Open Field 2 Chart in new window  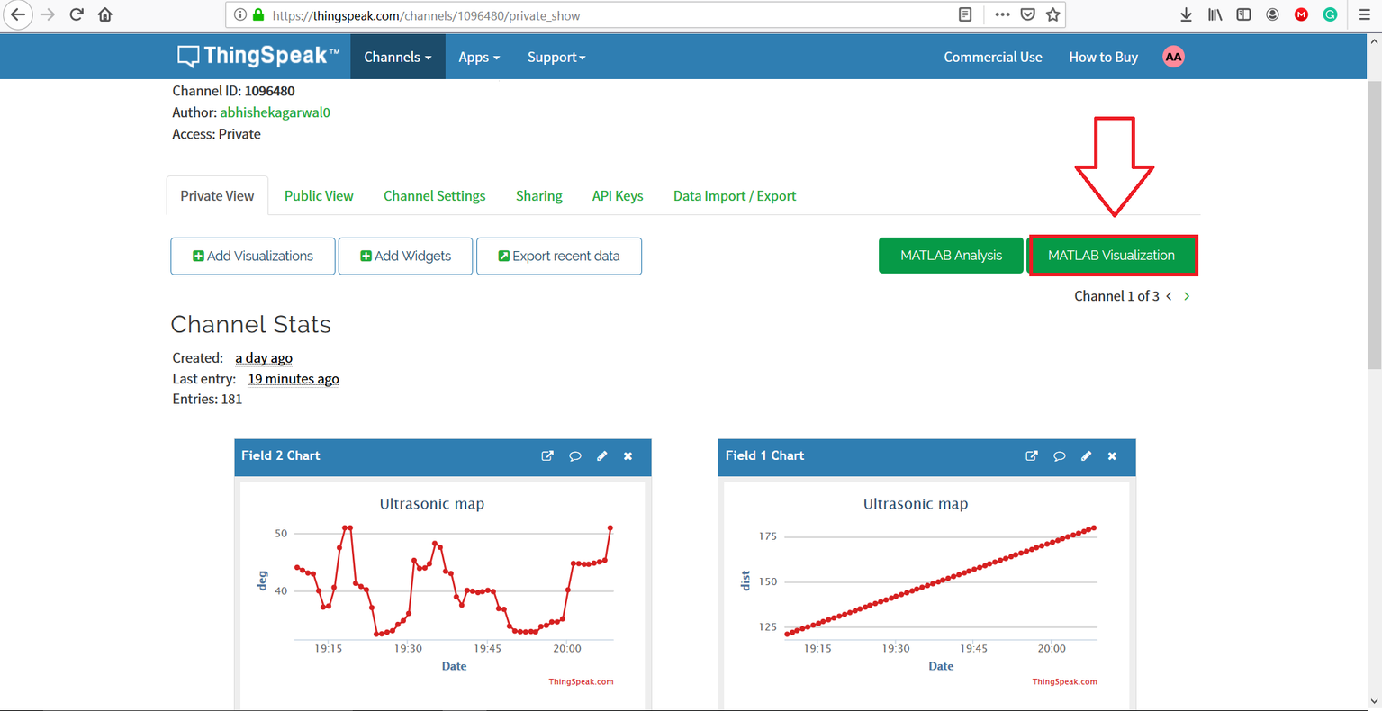point(546,456)
